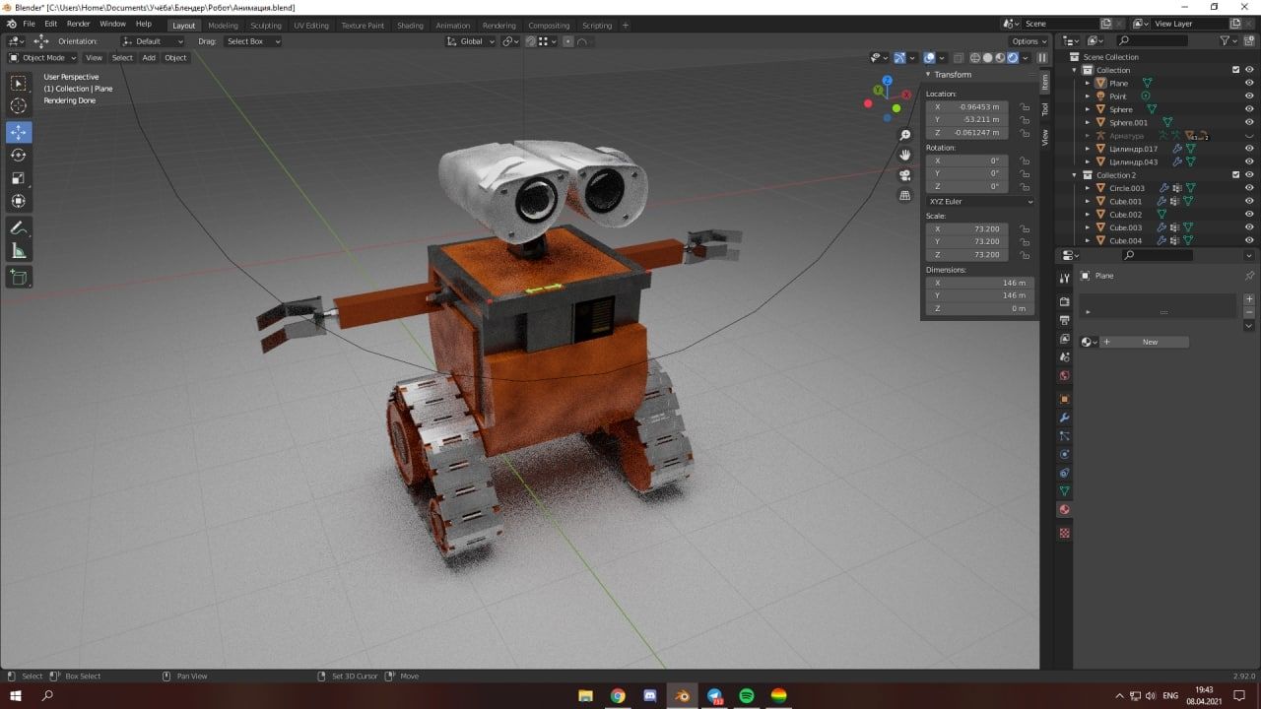
Task: Open the Texture properties tab
Action: (1064, 533)
